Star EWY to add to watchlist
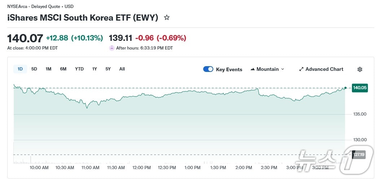Screen dimensions: 379x180 tap(167, 17)
